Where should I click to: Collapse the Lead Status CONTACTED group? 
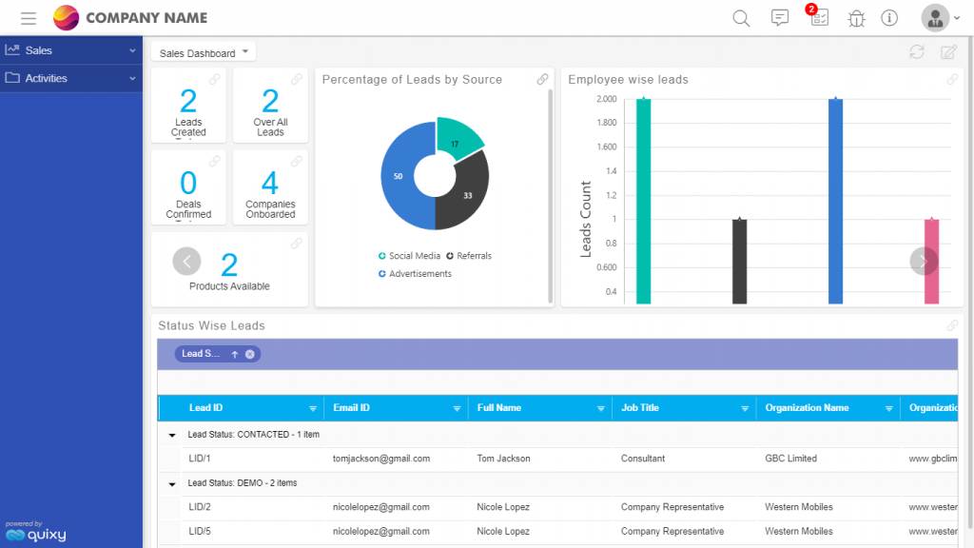[172, 435]
